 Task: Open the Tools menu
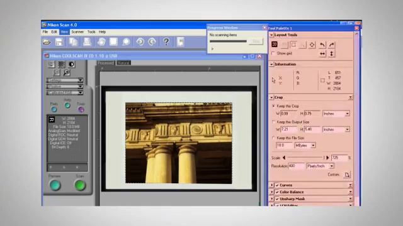(x=91, y=32)
